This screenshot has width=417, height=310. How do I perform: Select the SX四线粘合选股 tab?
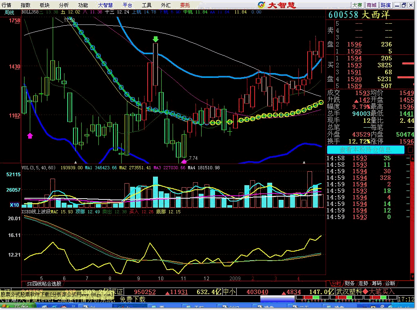tap(44, 283)
